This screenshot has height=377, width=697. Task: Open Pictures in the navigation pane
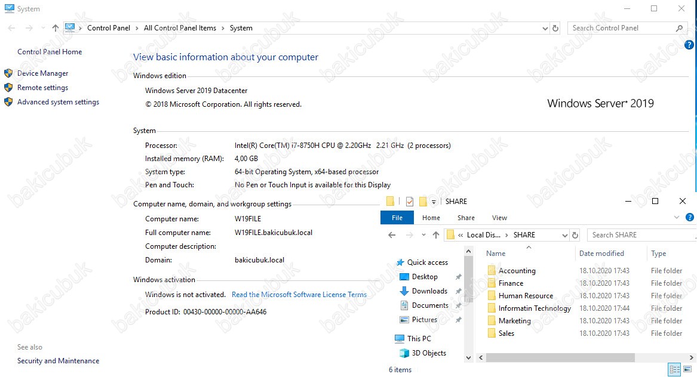(425, 319)
